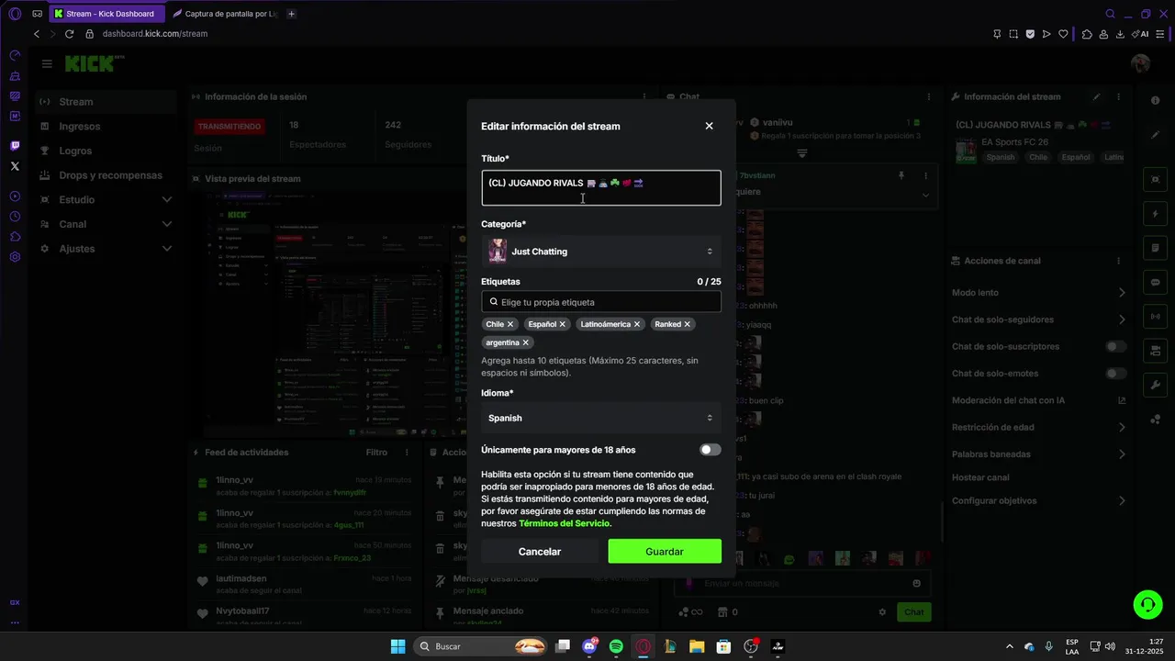This screenshot has width=1175, height=661.
Task: Expand Modo lento options
Action: click(1122, 293)
